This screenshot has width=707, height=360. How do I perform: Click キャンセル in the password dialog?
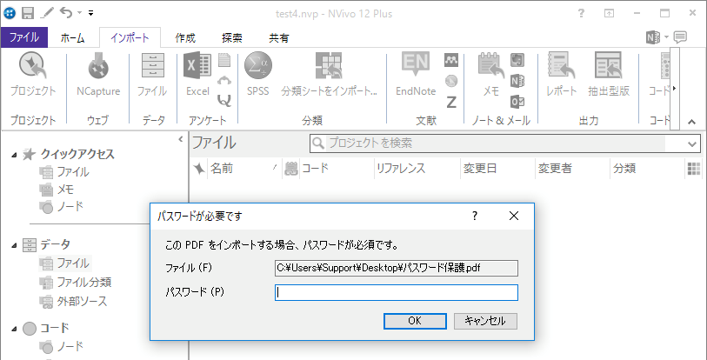(x=485, y=321)
